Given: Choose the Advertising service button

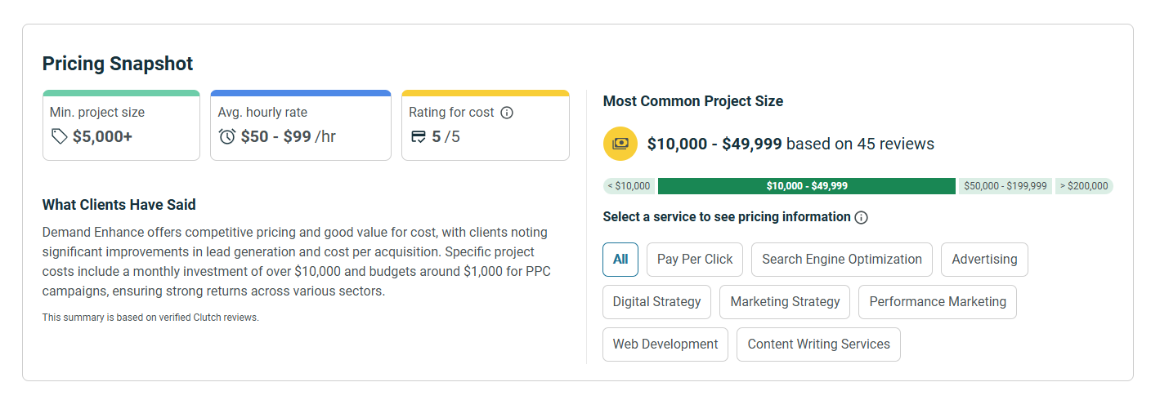Looking at the screenshot, I should (984, 260).
